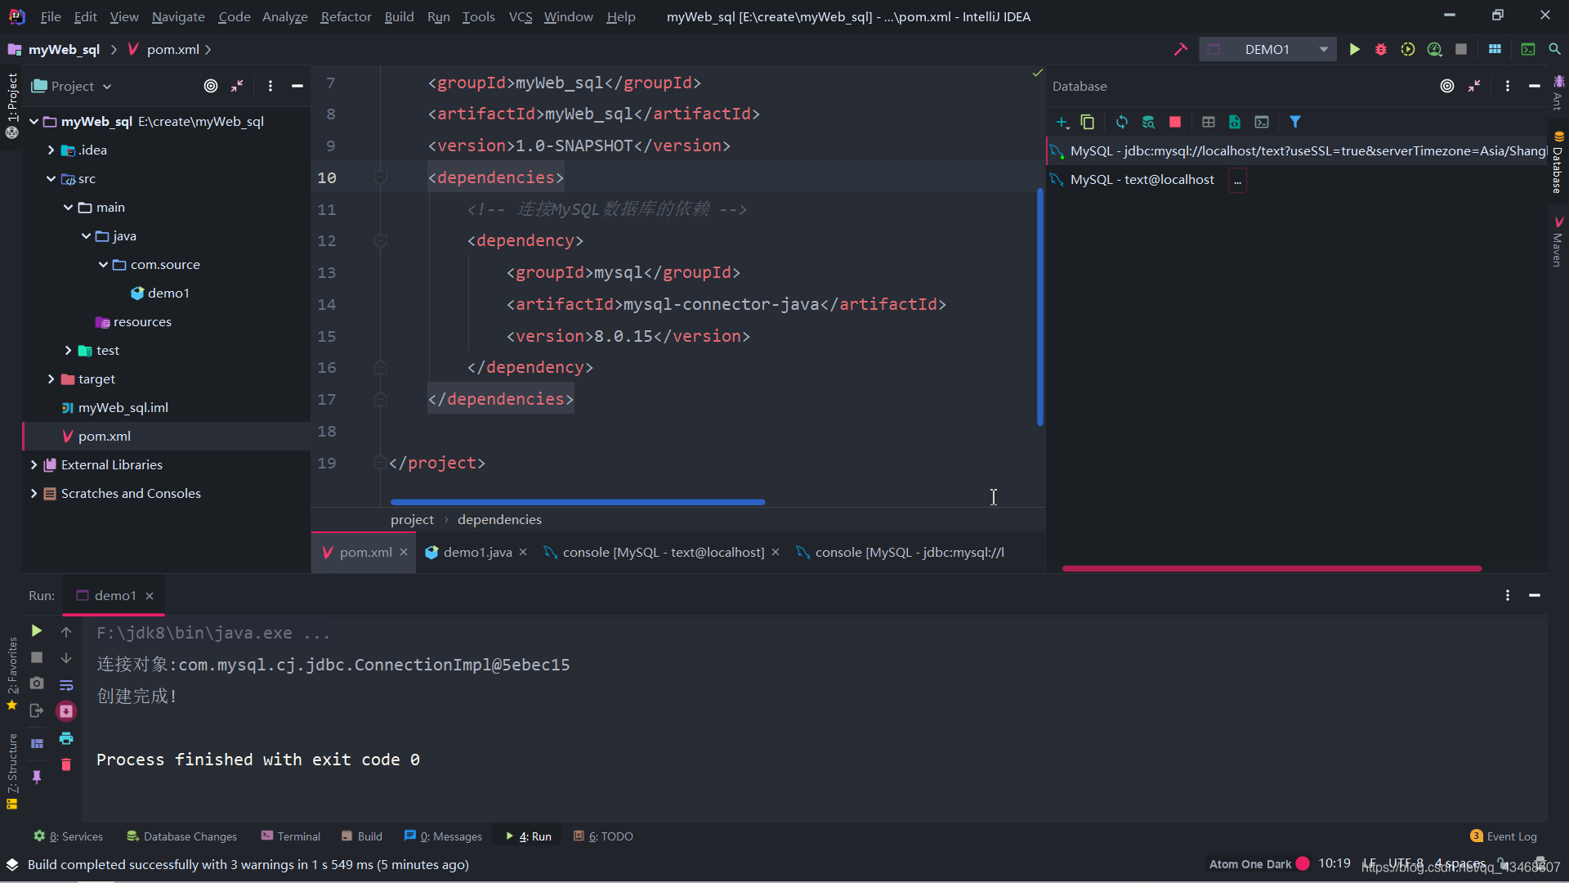Expand the test folder
The image size is (1569, 883).
click(68, 350)
